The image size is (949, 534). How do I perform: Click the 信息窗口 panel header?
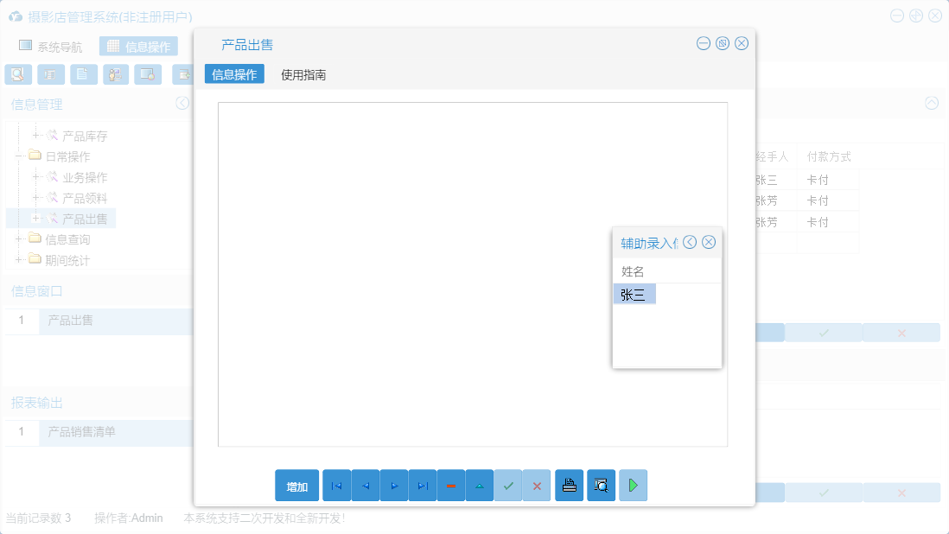pos(37,291)
